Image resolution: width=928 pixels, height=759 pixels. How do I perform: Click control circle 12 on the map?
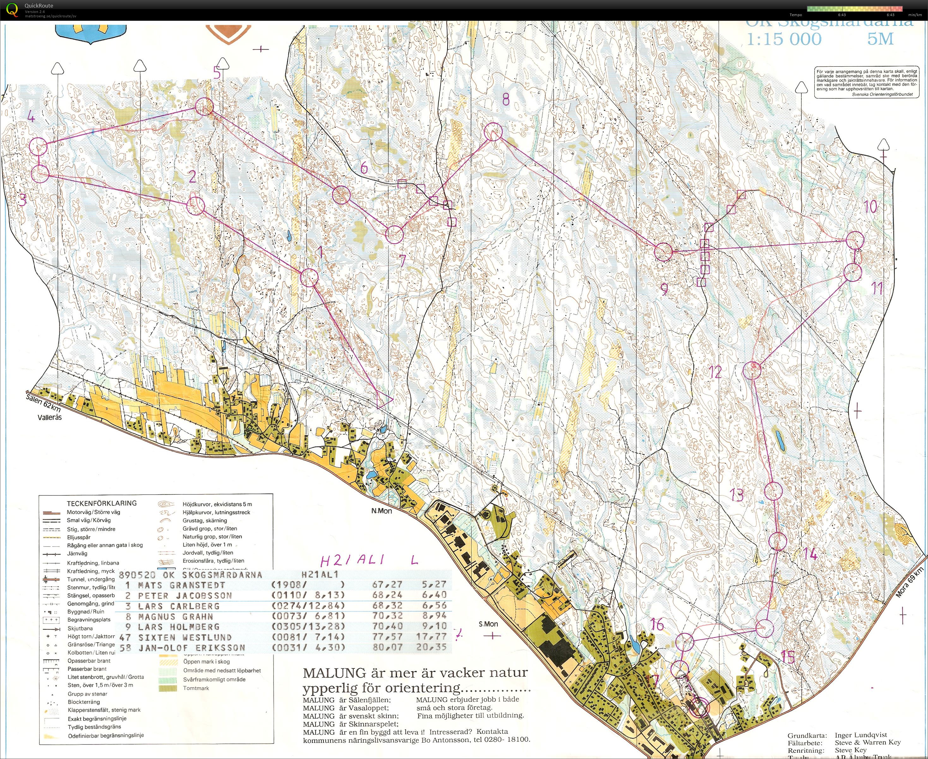752,370
